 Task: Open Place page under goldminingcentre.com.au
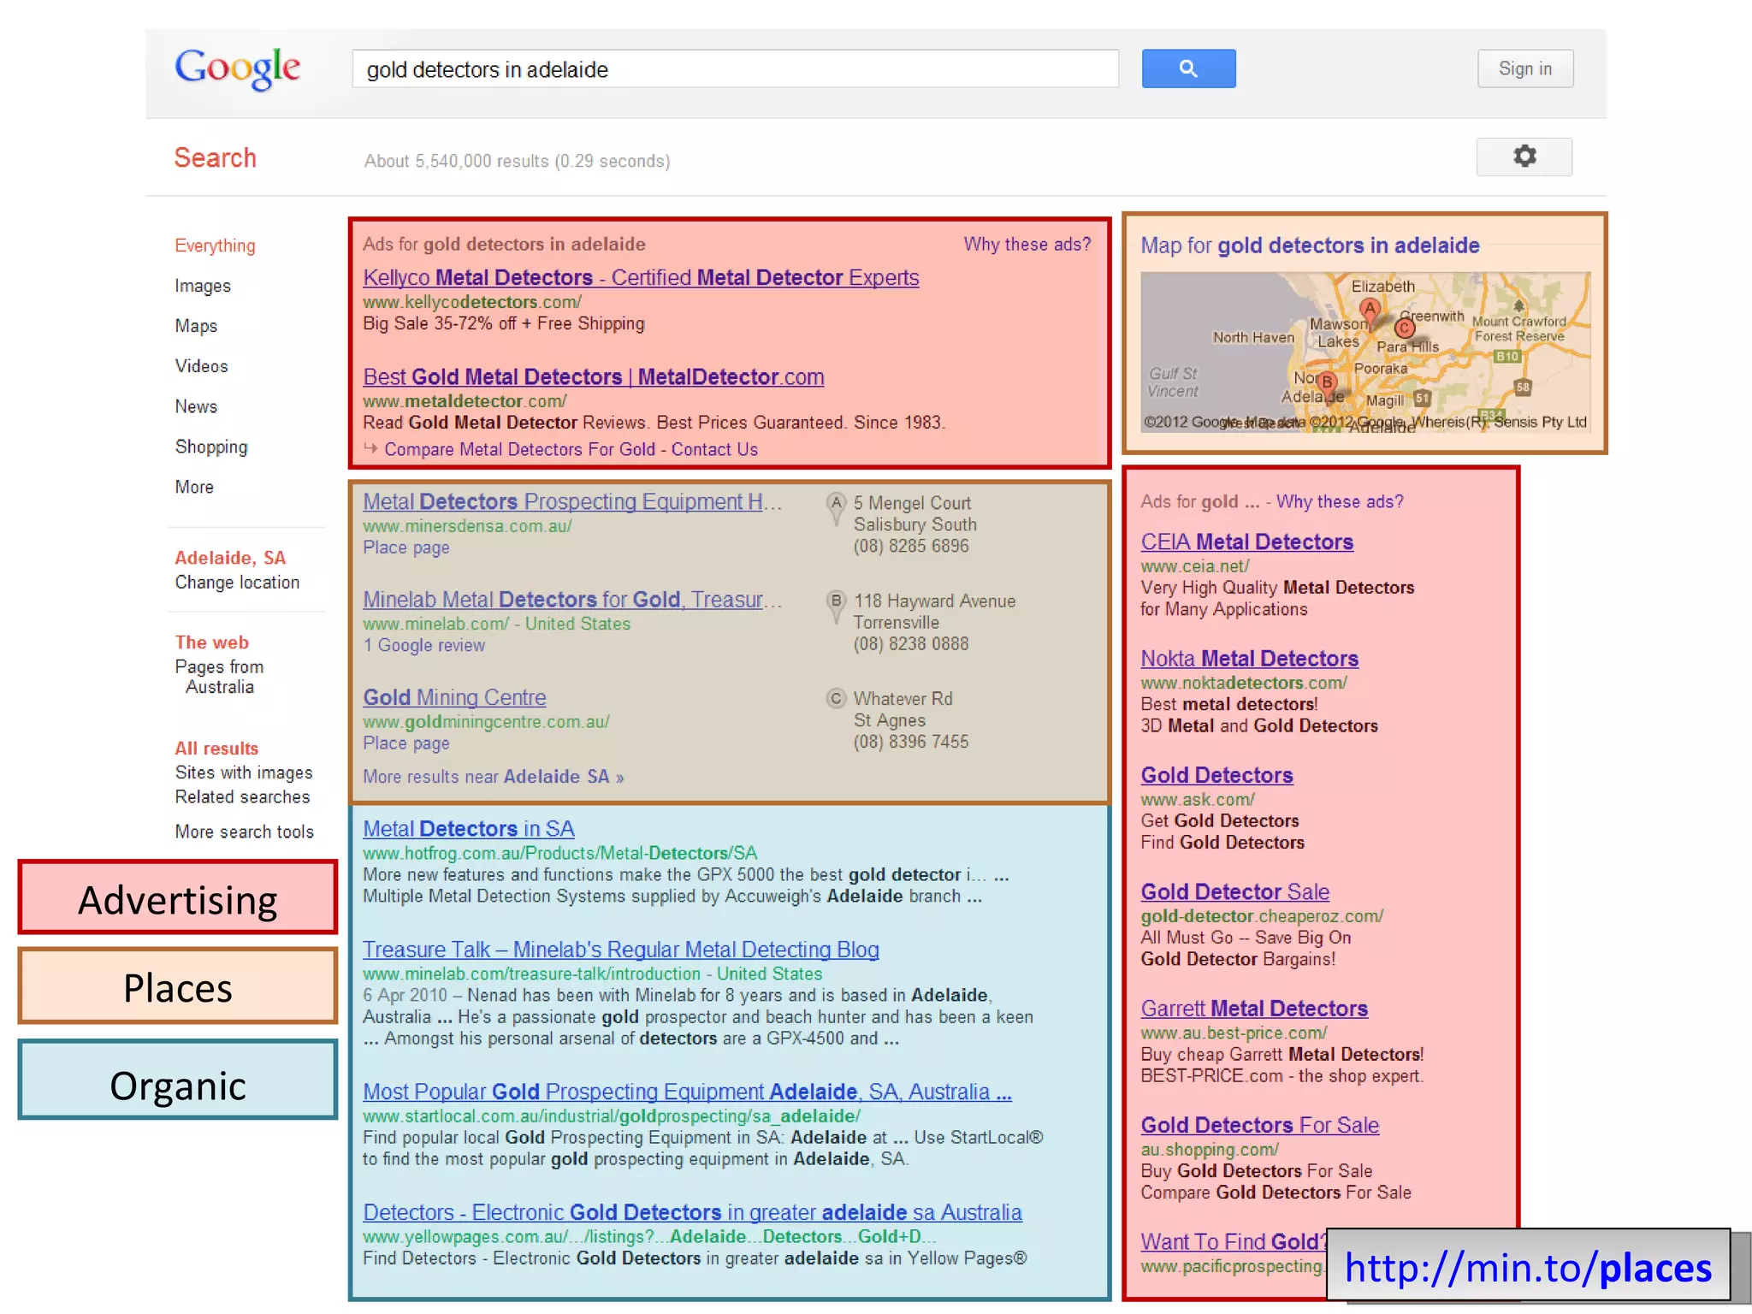405,743
